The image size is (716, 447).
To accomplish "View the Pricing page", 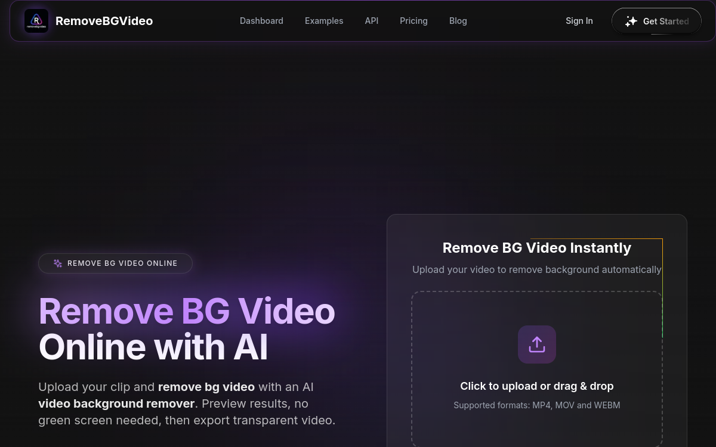I will 413,21.
